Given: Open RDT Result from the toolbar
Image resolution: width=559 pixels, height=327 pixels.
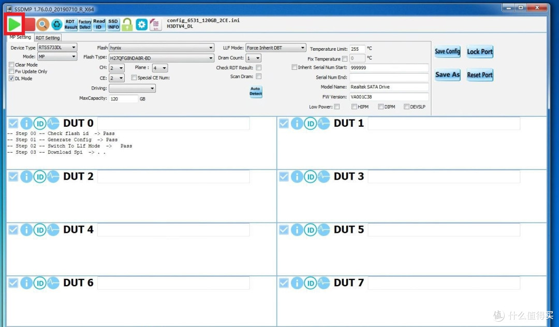Looking at the screenshot, I should (71, 24).
